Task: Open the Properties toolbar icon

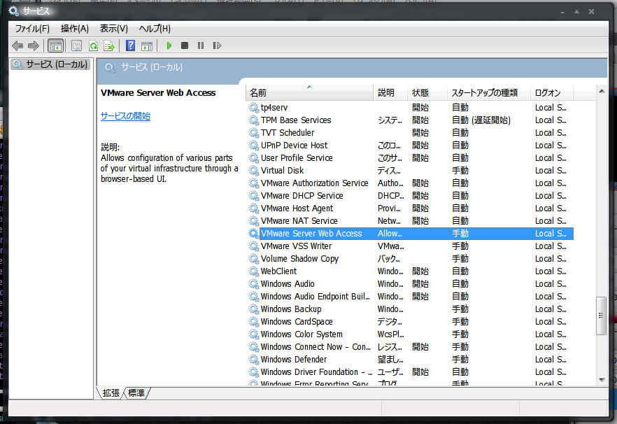Action: (77, 45)
